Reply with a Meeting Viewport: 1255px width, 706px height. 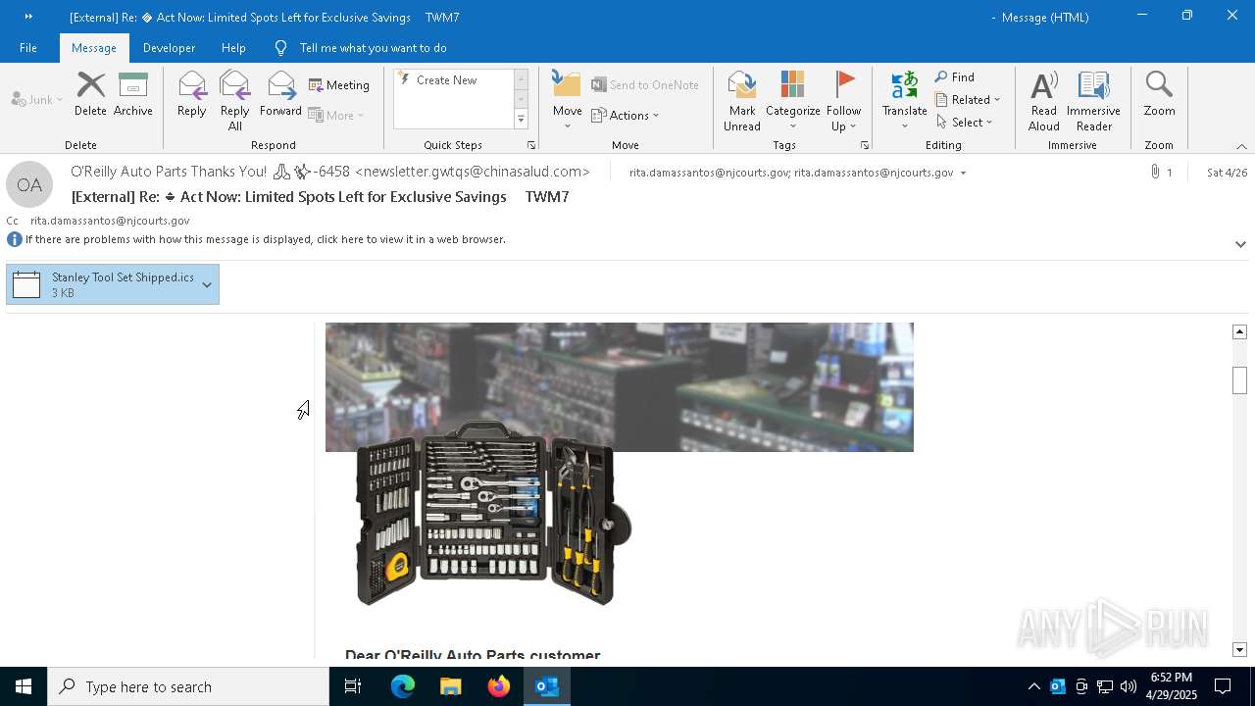[x=339, y=85]
